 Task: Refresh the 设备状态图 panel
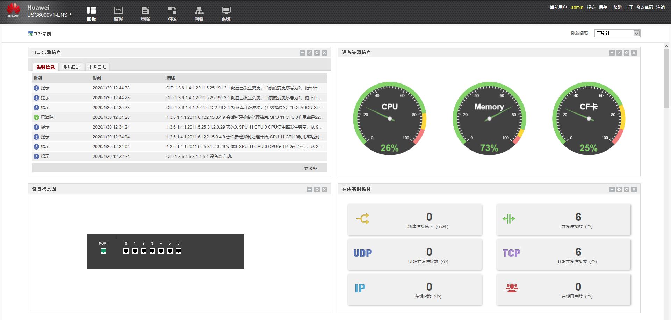point(317,189)
